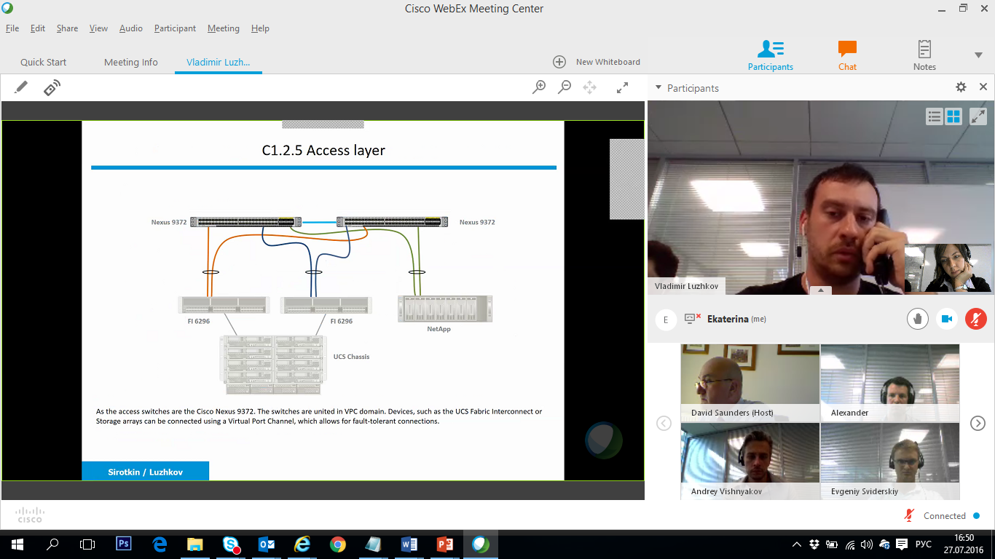Screen dimensions: 995x559
Task: Switch to participant list view
Action: click(935, 116)
